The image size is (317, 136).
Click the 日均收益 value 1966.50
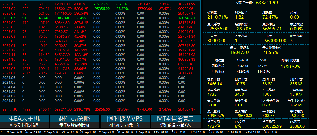pos(242,60)
